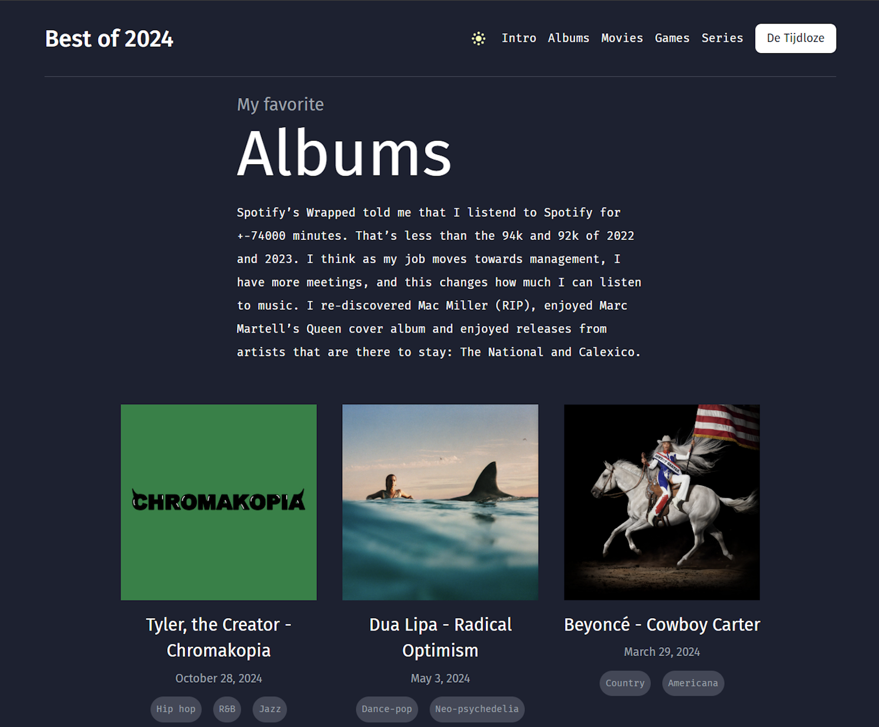Open the Cowboy Carter album cover

click(x=662, y=502)
